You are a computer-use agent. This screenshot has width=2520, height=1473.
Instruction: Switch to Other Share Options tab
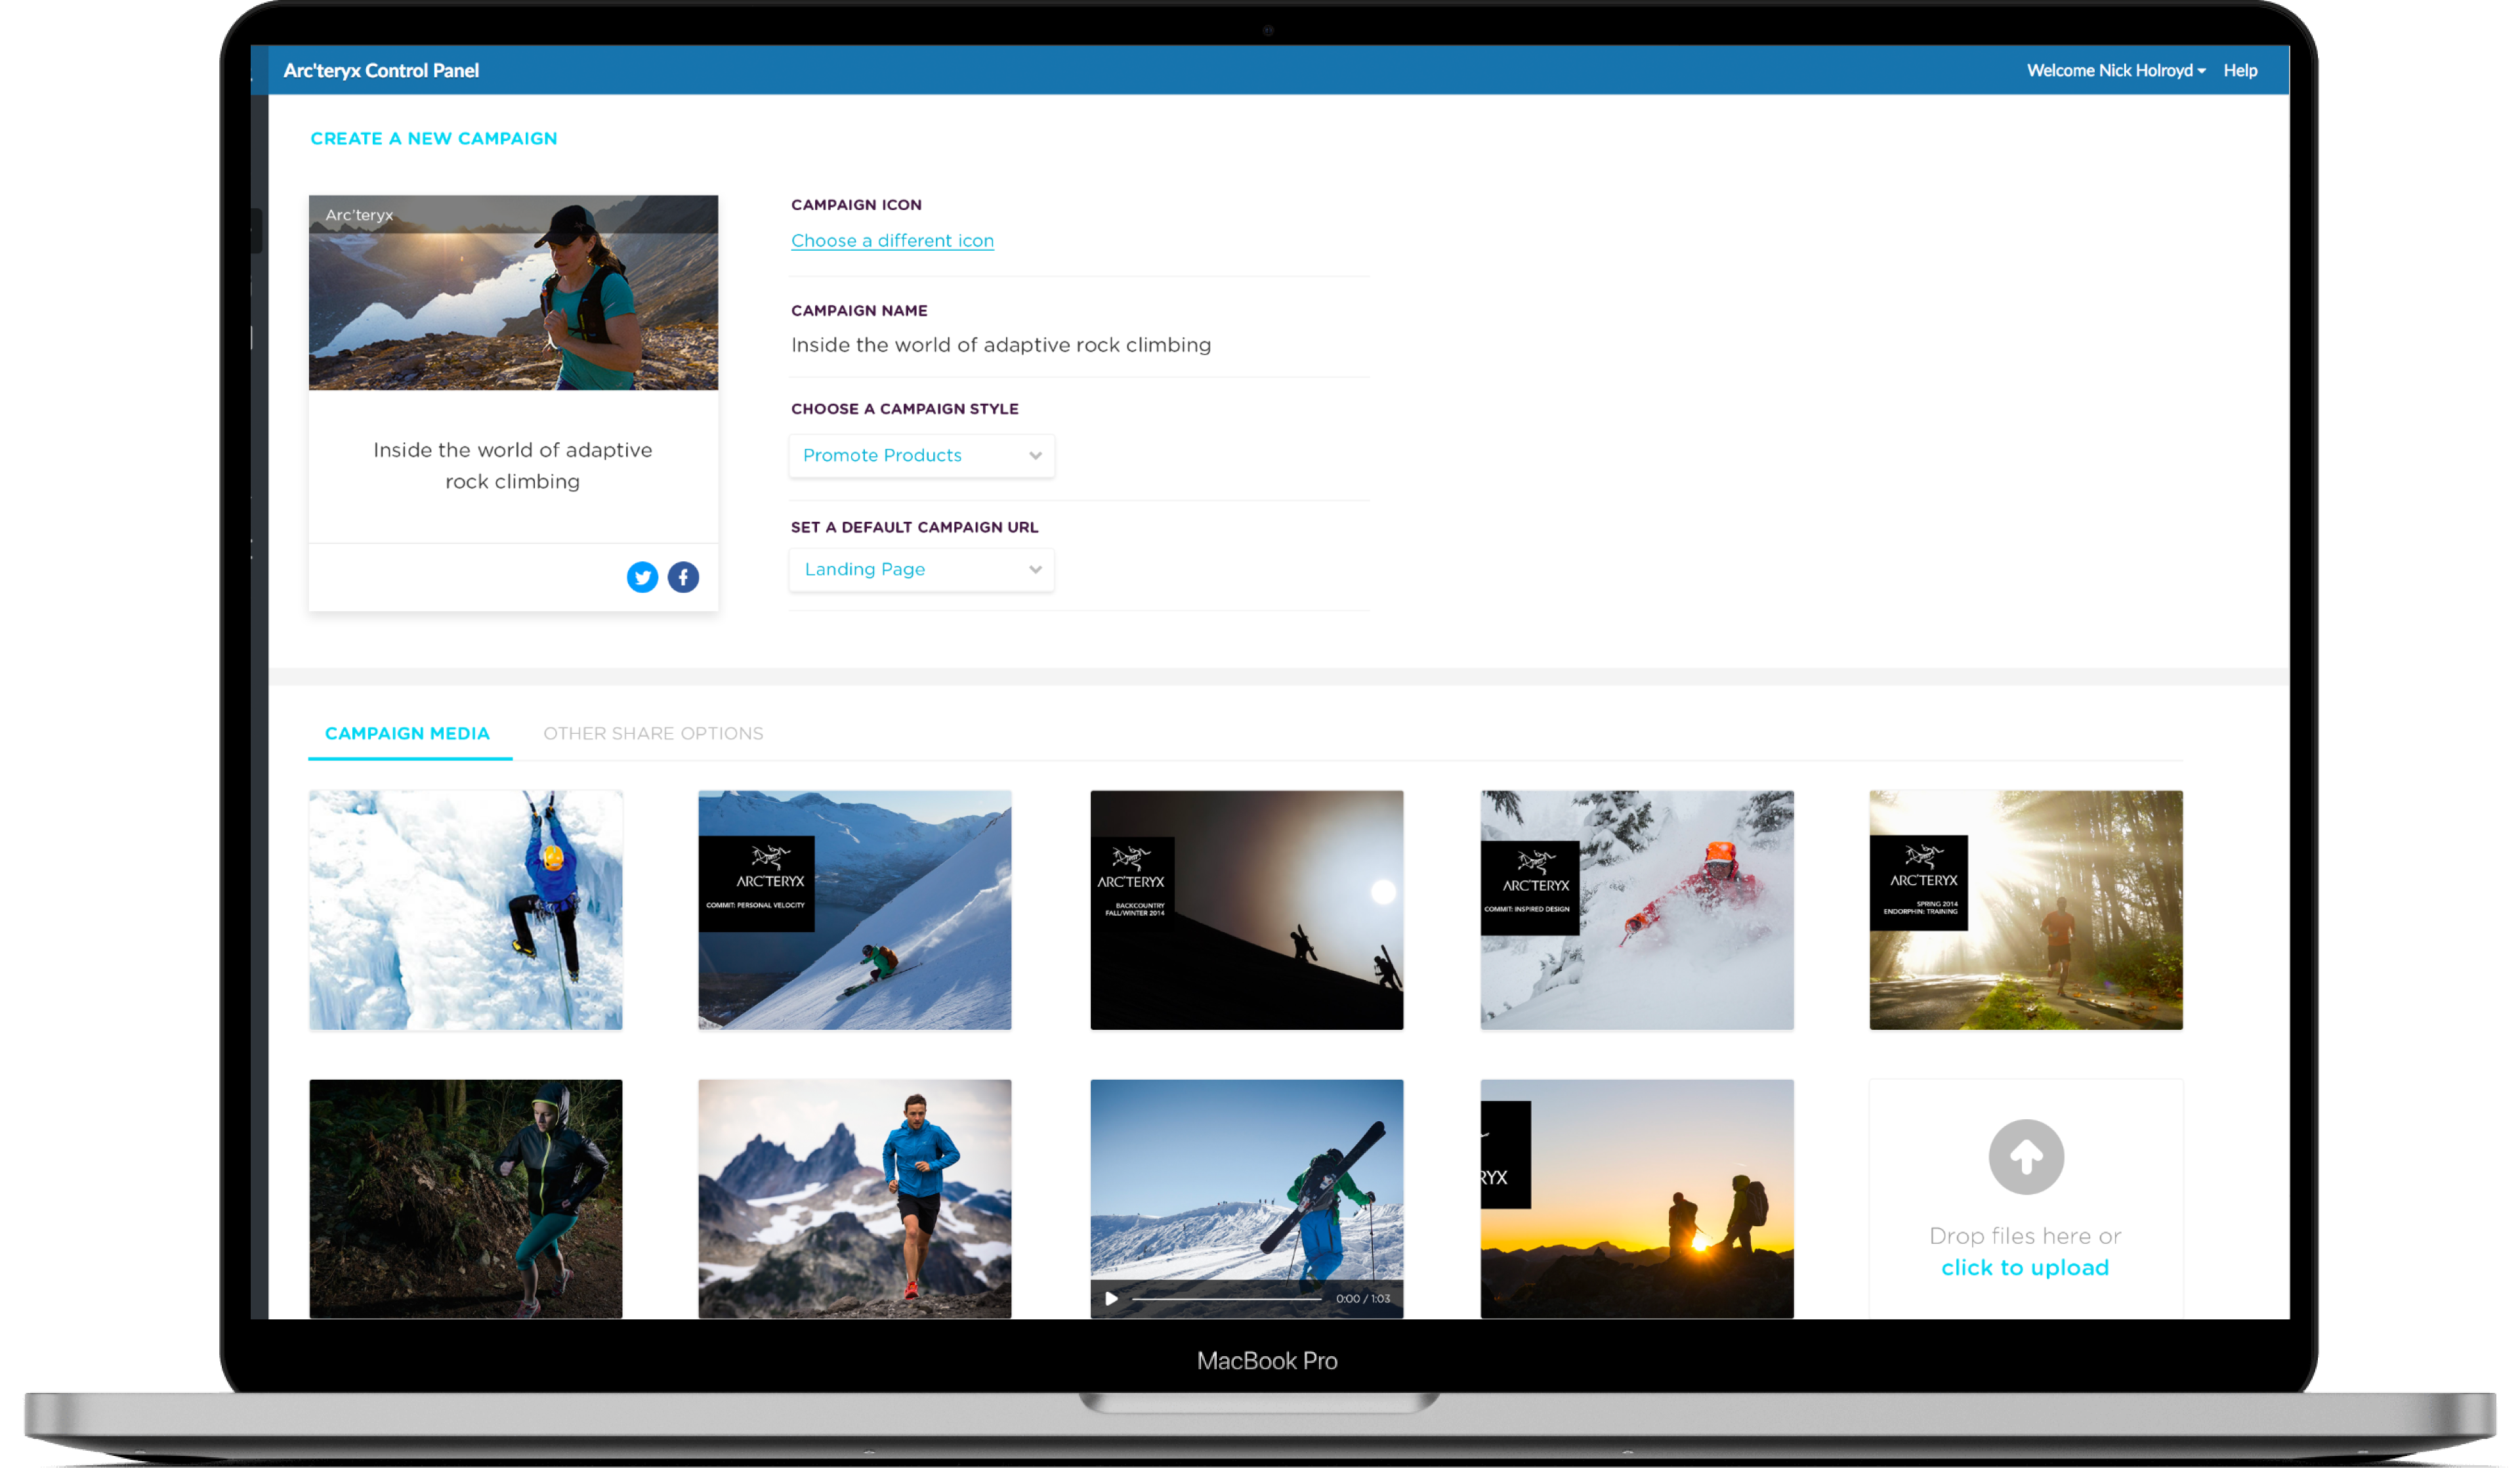coord(653,733)
